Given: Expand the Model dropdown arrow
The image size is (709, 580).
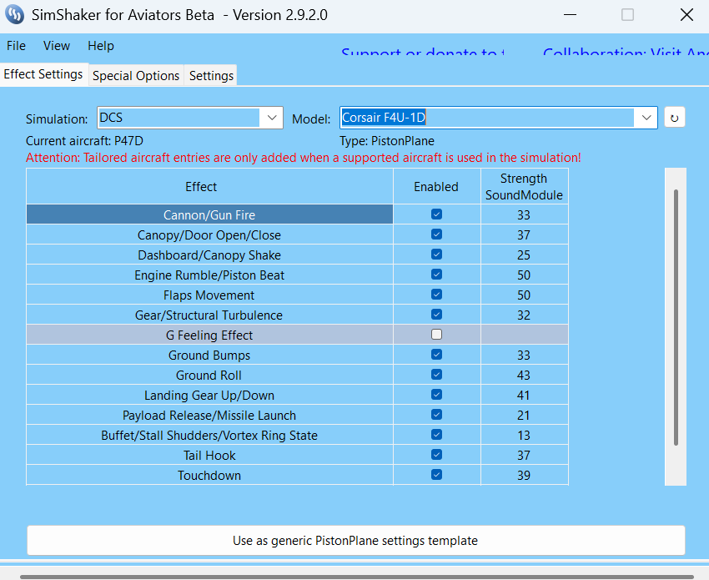Looking at the screenshot, I should click(646, 118).
